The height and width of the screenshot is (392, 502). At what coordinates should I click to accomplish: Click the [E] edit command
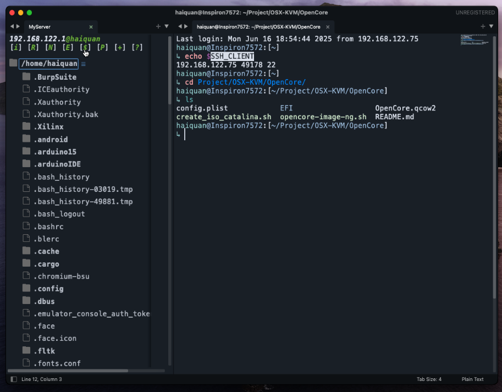pyautogui.click(x=68, y=47)
